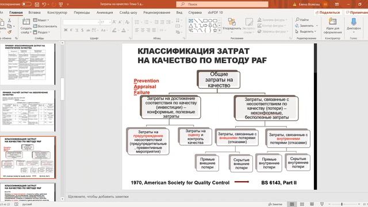Center text in paragraph group
Viewport: 368px width, 207px height.
point(143,30)
